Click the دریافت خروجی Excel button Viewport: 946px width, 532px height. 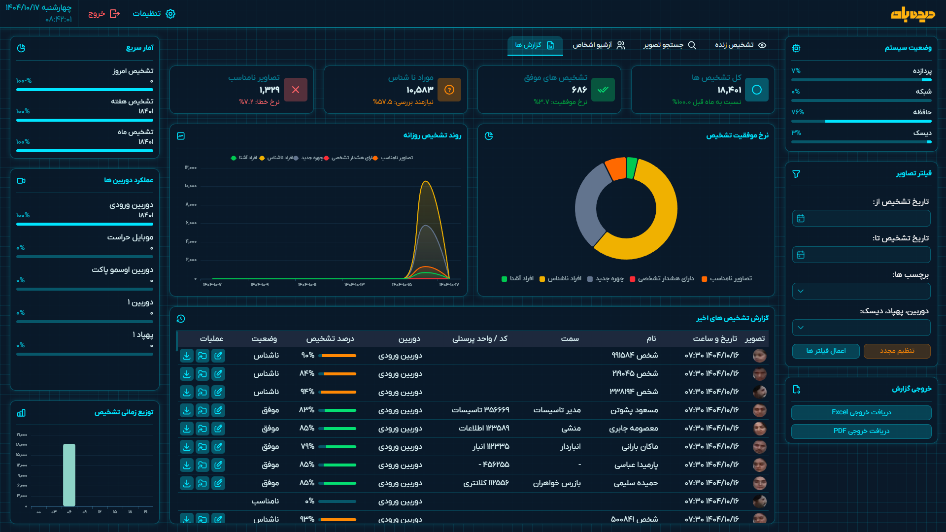coord(861,413)
